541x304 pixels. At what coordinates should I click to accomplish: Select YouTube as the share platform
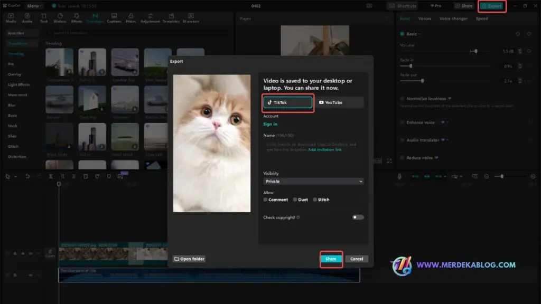(x=340, y=102)
